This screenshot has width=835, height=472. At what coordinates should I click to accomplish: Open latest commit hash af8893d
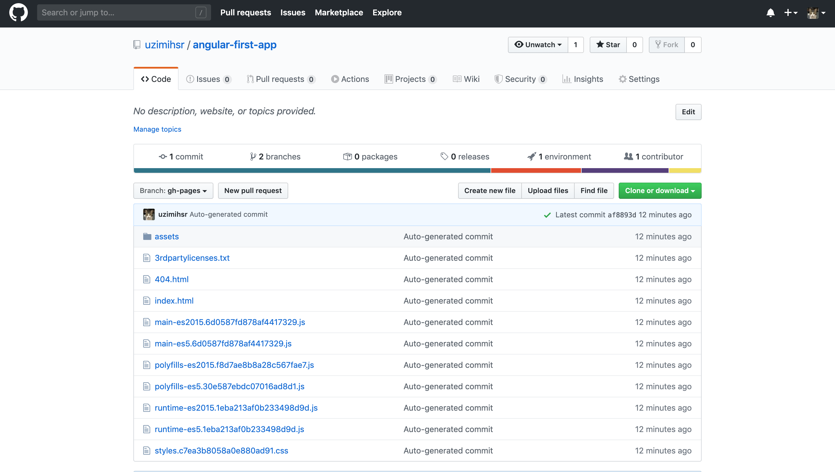pyautogui.click(x=622, y=215)
